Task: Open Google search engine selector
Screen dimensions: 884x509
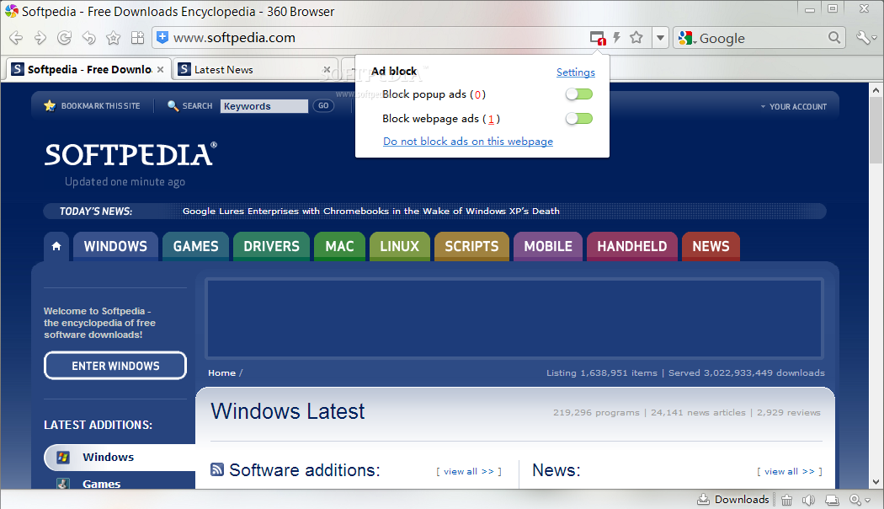Action: click(x=688, y=38)
